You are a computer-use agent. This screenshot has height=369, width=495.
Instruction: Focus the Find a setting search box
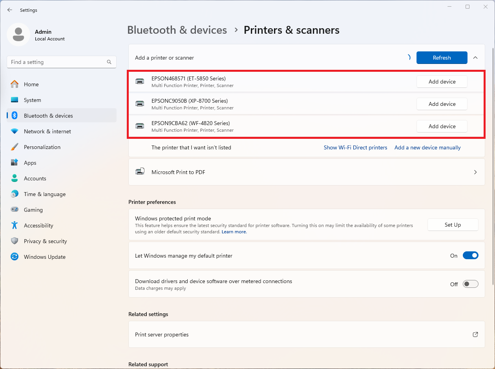[x=57, y=62]
